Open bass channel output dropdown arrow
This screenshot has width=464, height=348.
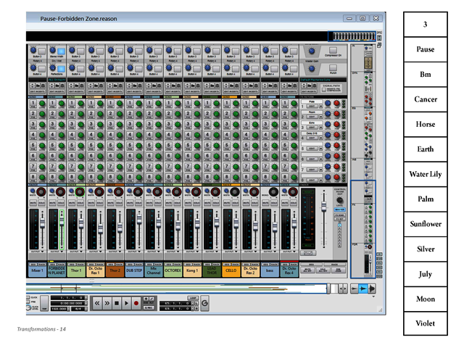275,252
